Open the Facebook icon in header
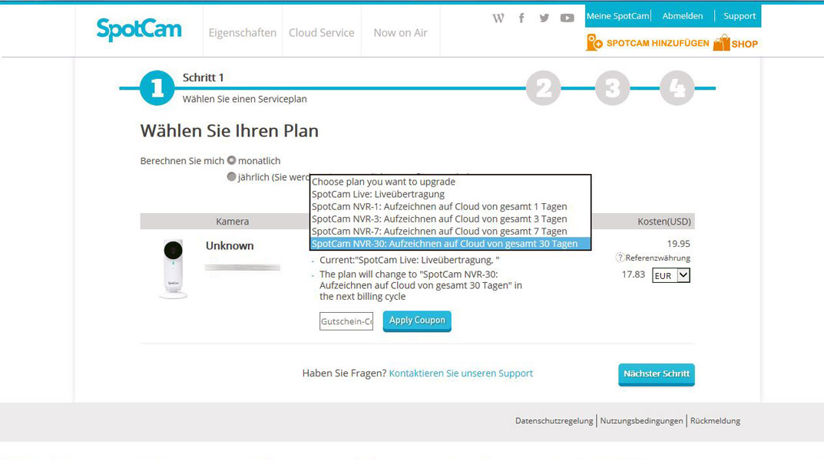This screenshot has width=824, height=460. (x=521, y=18)
